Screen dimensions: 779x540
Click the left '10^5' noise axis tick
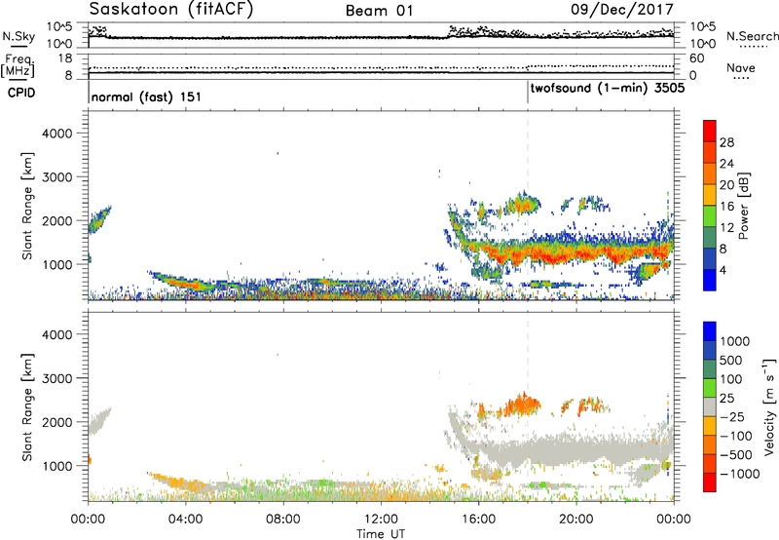click(58, 27)
